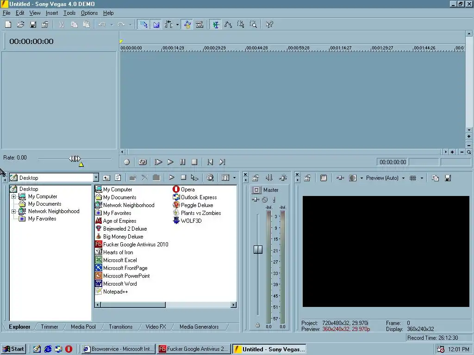Click Up One Level icon in Explorer
Image resolution: width=474 pixels, height=355 pixels.
click(106, 178)
